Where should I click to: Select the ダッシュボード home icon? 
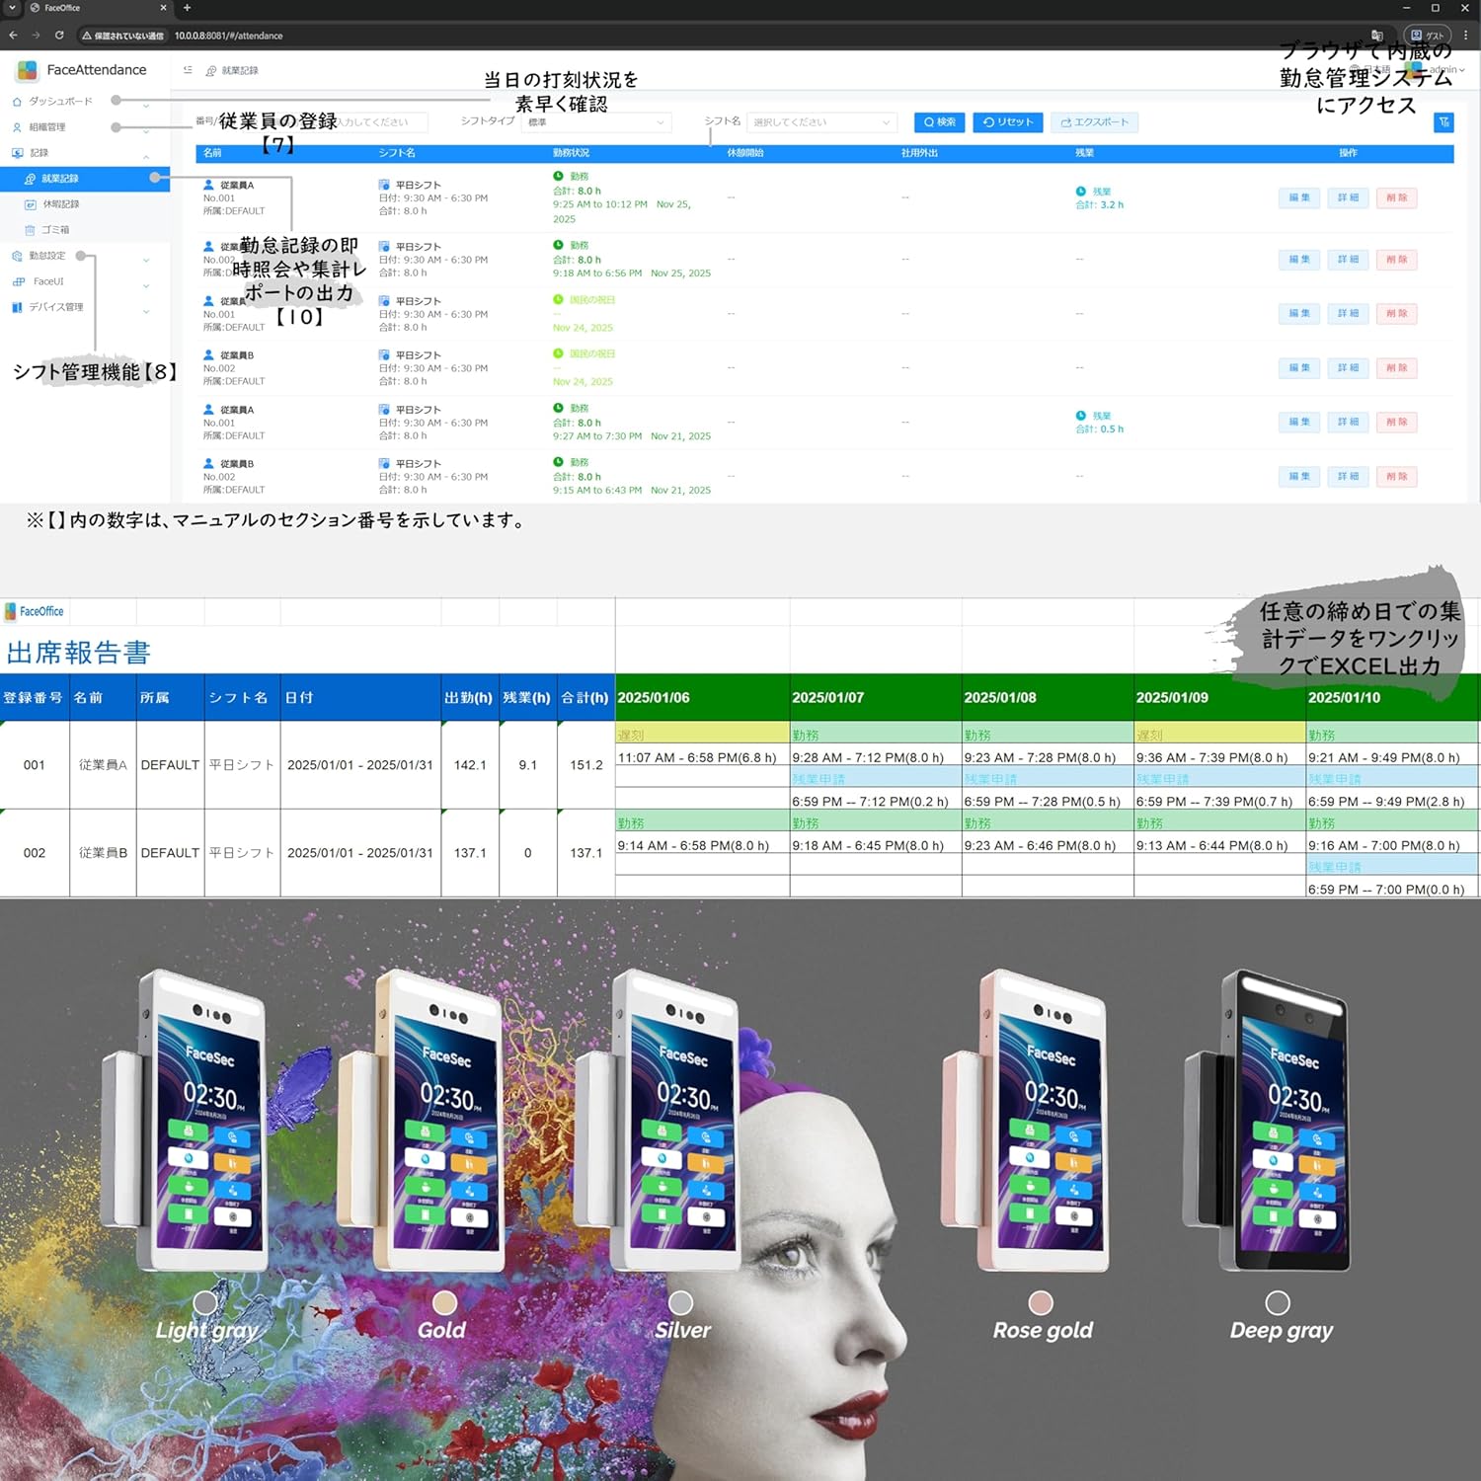click(18, 101)
